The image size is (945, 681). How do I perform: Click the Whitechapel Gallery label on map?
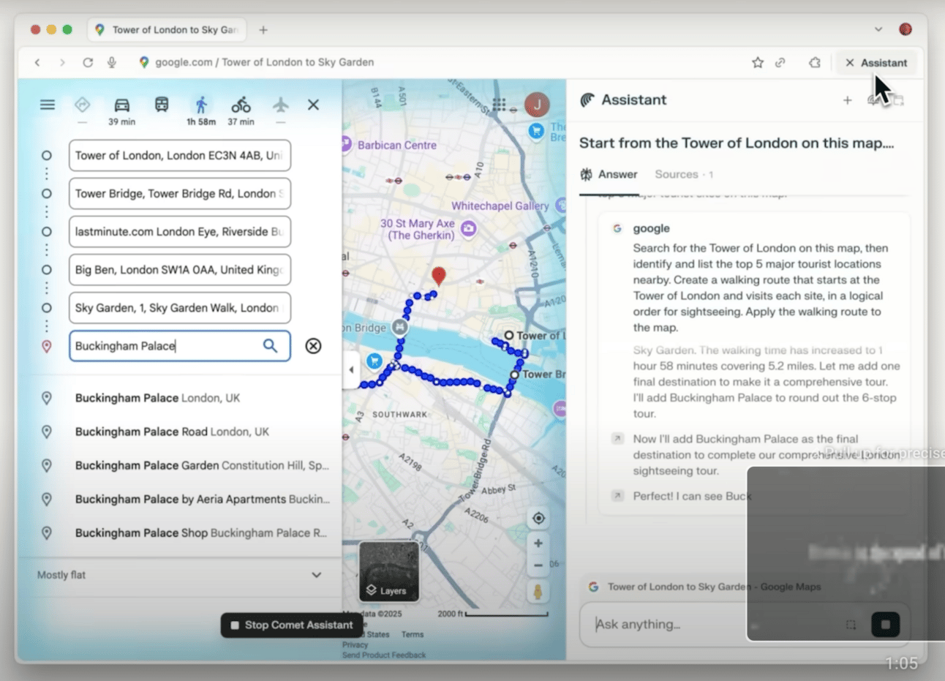pos(500,206)
